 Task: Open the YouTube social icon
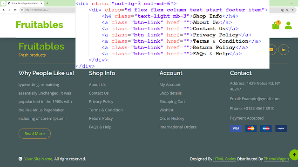point(271,50)
